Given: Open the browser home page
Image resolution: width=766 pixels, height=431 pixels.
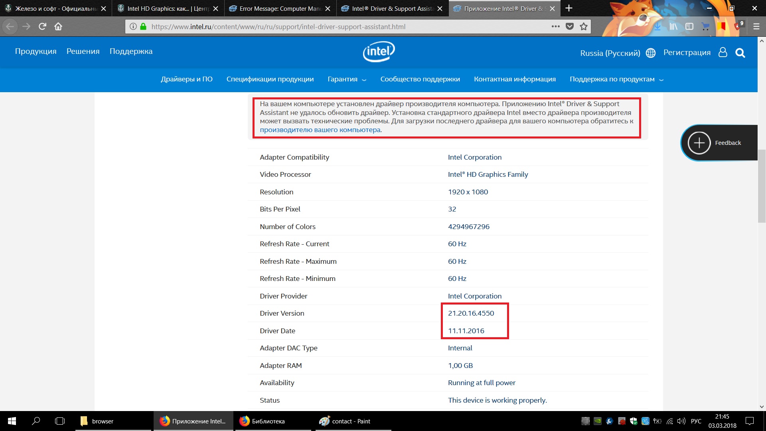Looking at the screenshot, I should [58, 27].
